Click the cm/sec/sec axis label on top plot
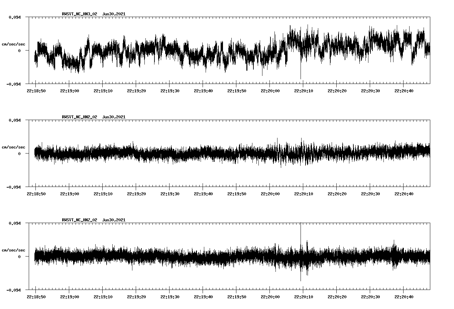 tap(13, 43)
